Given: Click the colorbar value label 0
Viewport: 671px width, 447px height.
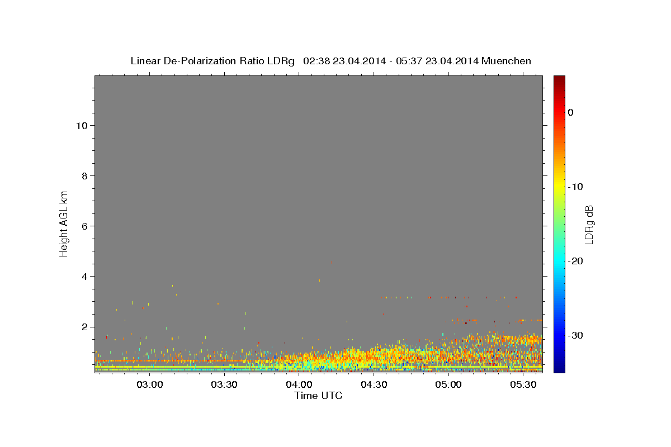Looking at the screenshot, I should pos(571,112).
